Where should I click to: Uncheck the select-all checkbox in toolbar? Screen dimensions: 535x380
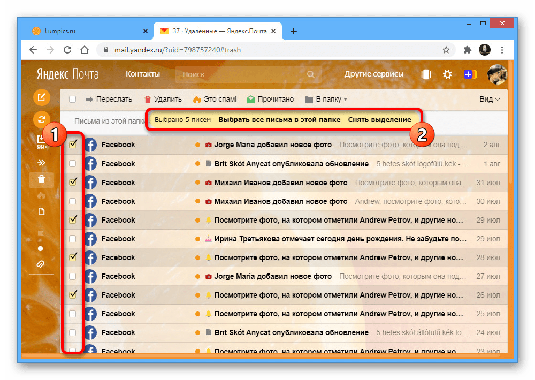[72, 99]
